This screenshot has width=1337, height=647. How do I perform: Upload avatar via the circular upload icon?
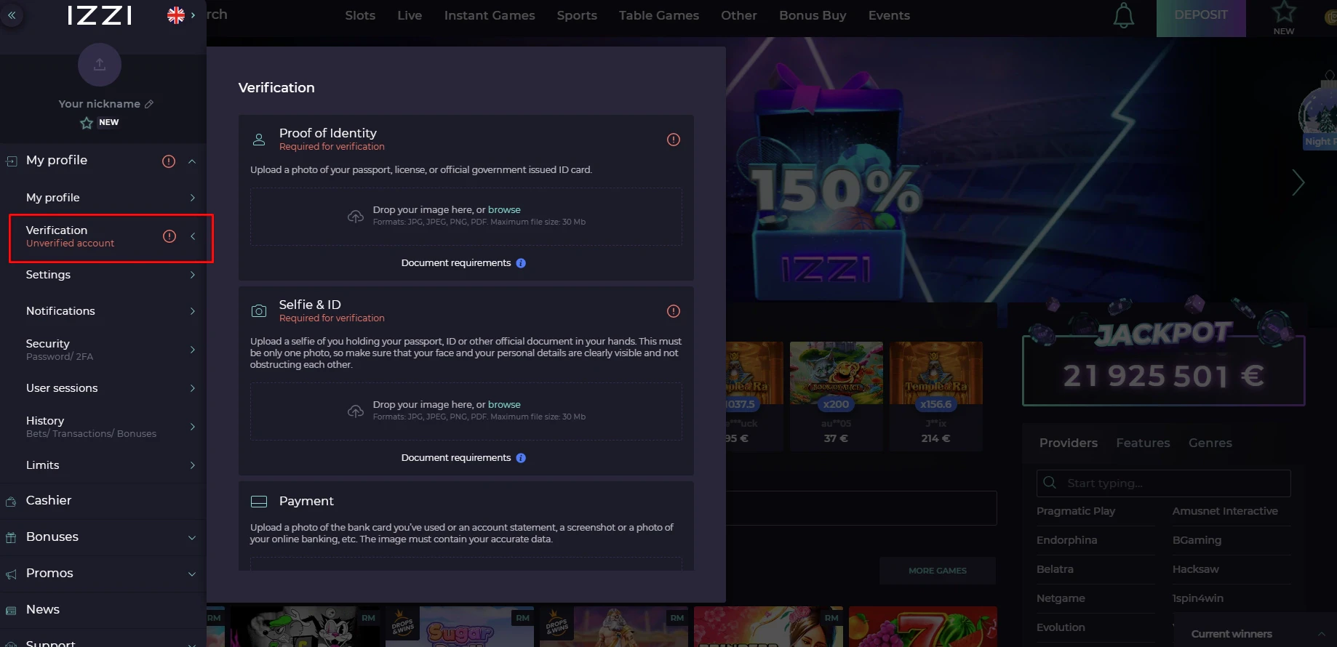pyautogui.click(x=100, y=65)
